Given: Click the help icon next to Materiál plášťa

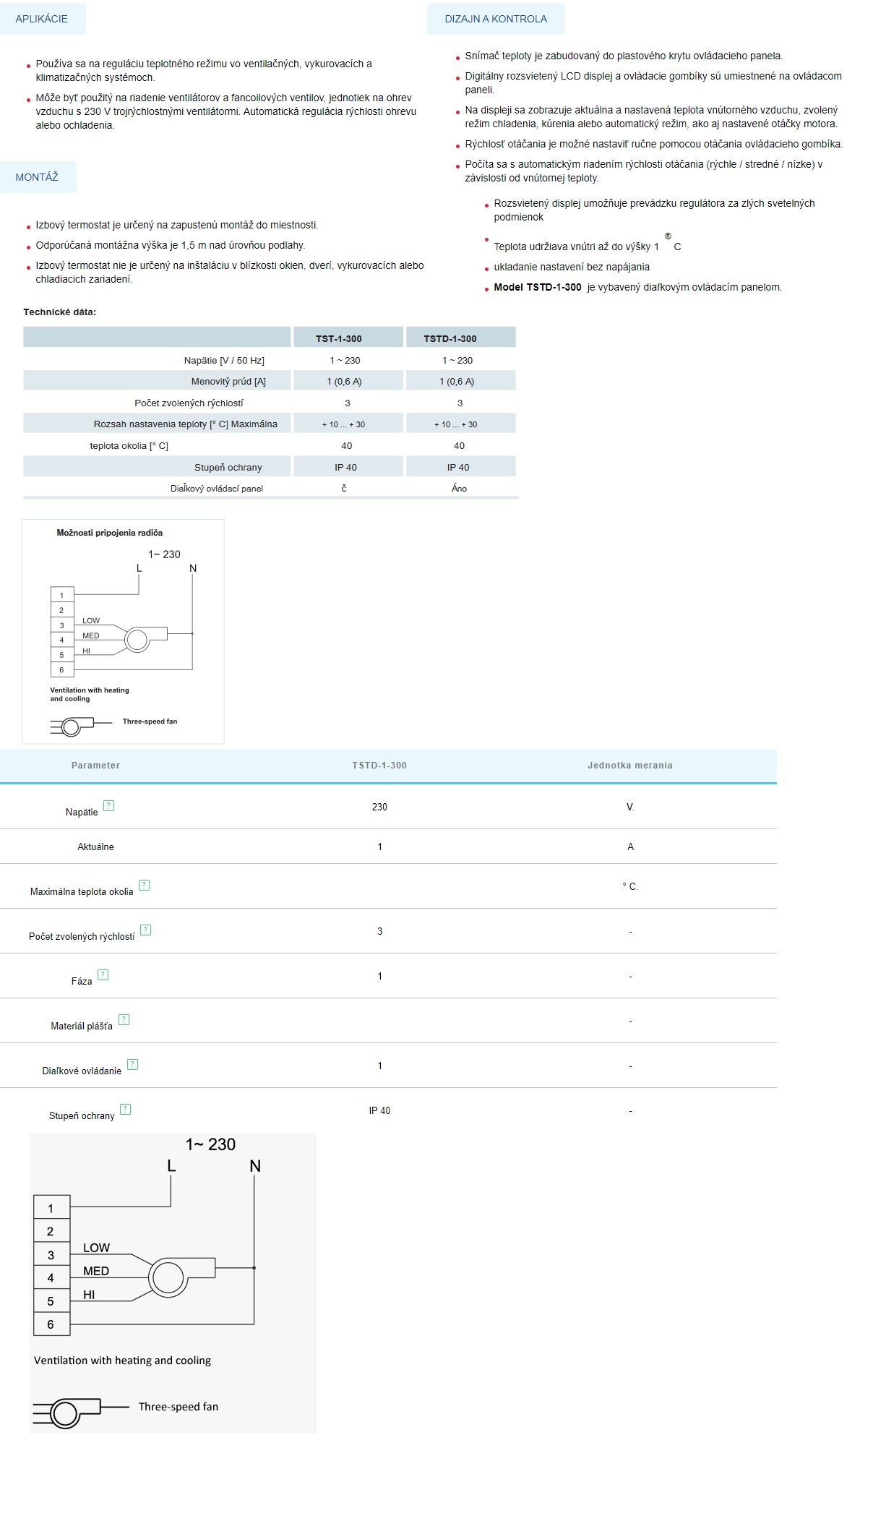Looking at the screenshot, I should pos(124,1019).
